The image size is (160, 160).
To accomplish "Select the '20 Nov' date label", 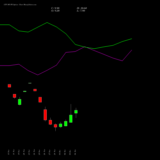I will pos(24,152).
